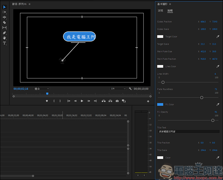The image size is (223, 180).
Task: Click the Extract button
Action: [110, 101]
